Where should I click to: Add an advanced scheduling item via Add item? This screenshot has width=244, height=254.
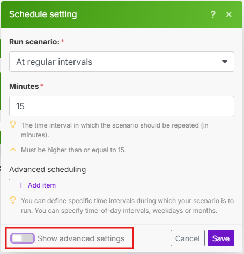coord(42,185)
